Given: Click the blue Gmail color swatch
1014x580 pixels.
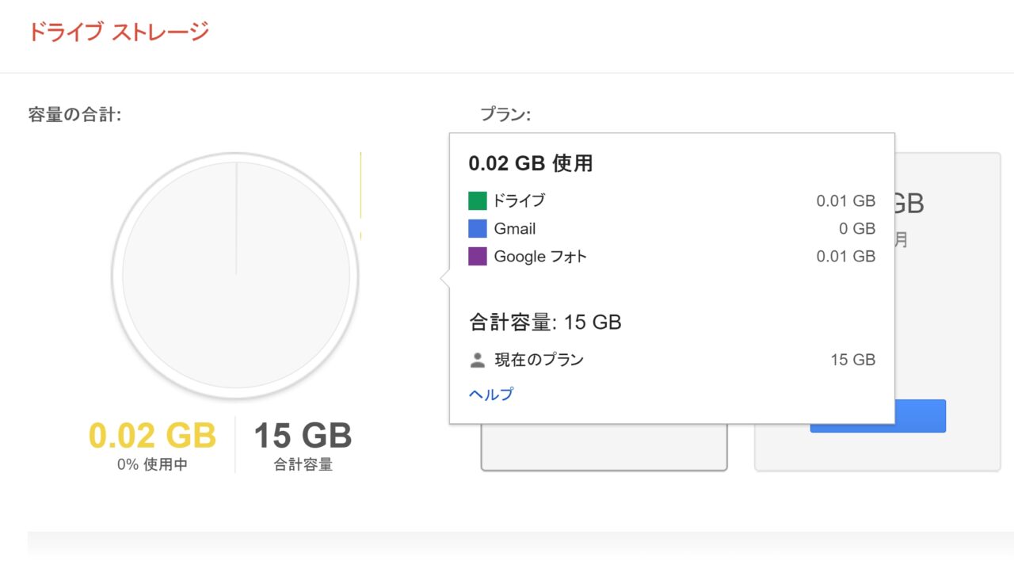Looking at the screenshot, I should 477,229.
